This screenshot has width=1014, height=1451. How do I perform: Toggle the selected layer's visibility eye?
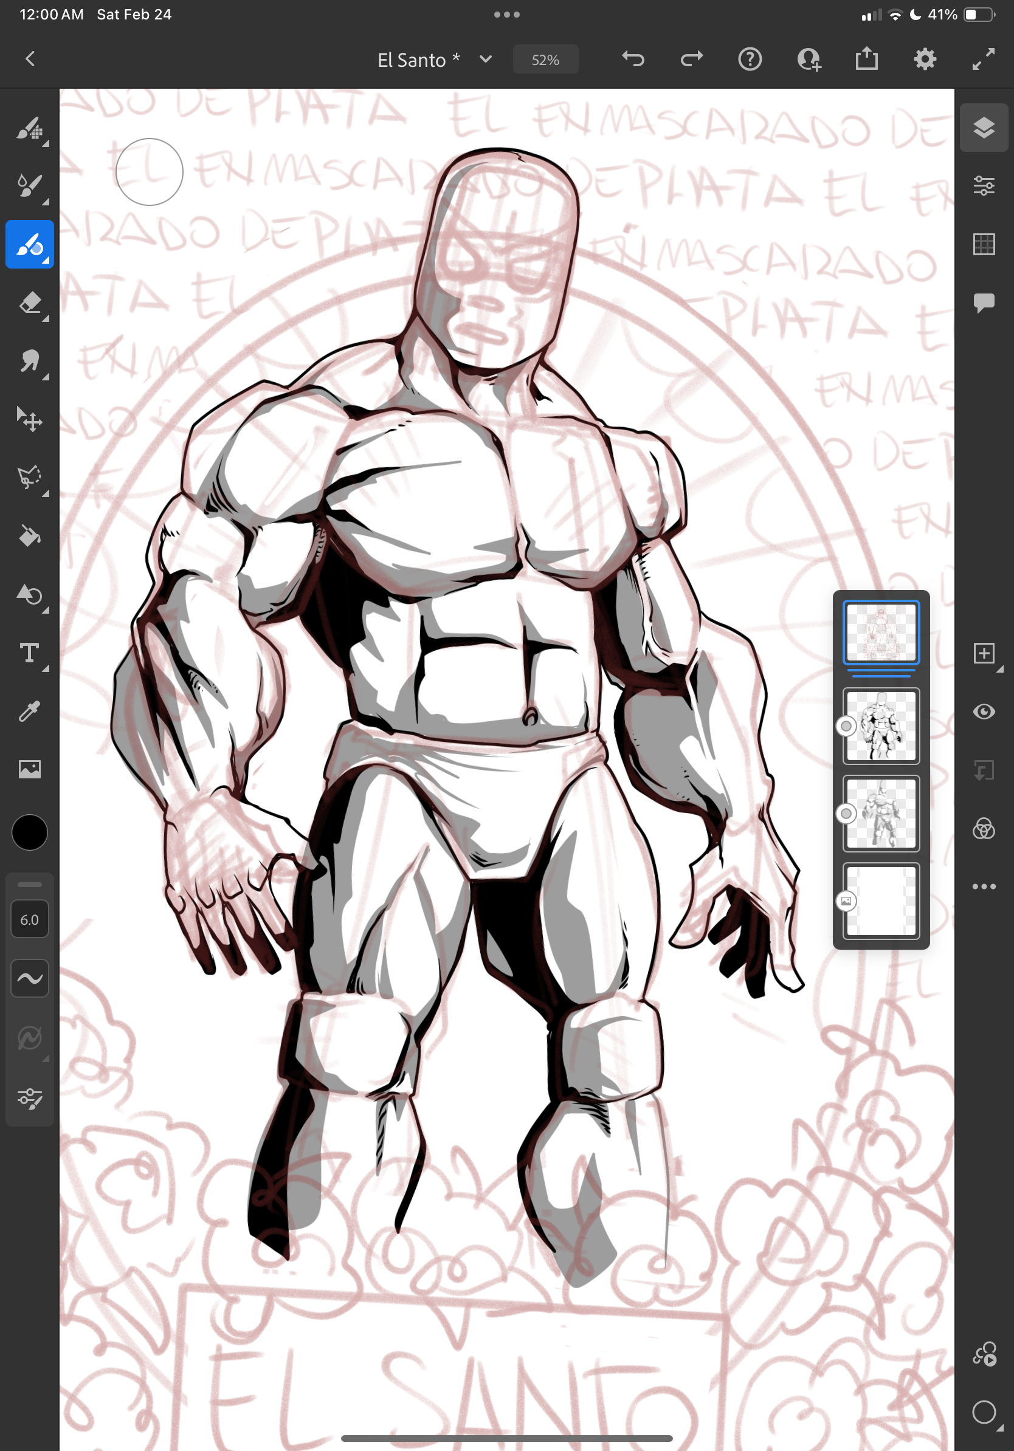pos(984,712)
